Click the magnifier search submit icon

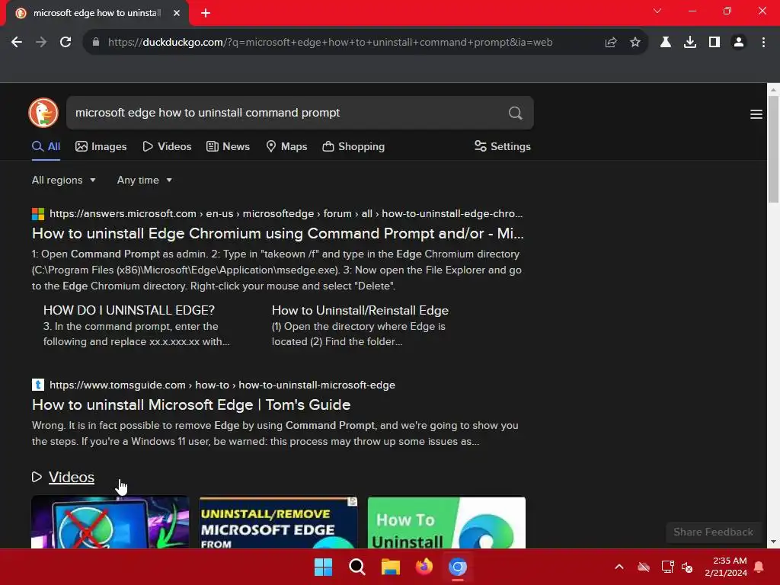(x=516, y=113)
